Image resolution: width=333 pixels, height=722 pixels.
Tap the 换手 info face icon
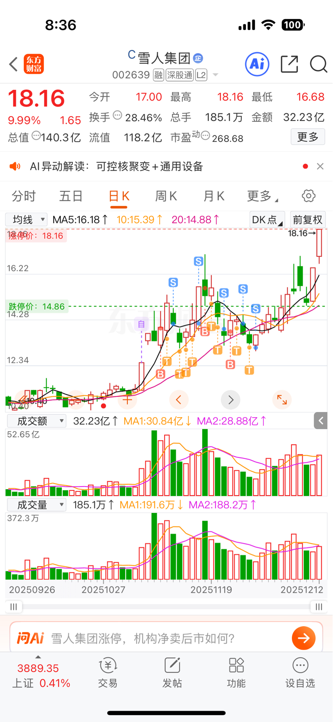pos(117,116)
